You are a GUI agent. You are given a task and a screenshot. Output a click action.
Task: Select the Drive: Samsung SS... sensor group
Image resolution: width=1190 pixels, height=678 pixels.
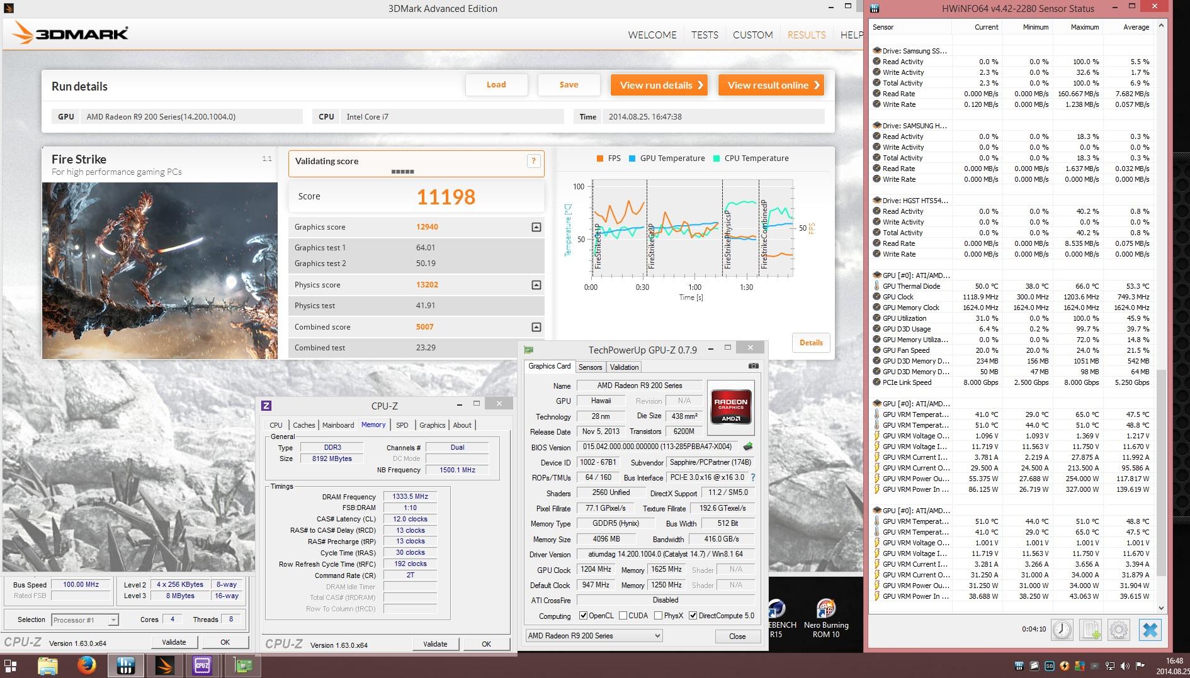(1012, 51)
